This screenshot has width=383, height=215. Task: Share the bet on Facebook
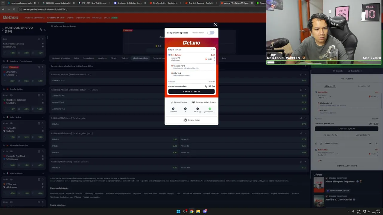(173, 109)
